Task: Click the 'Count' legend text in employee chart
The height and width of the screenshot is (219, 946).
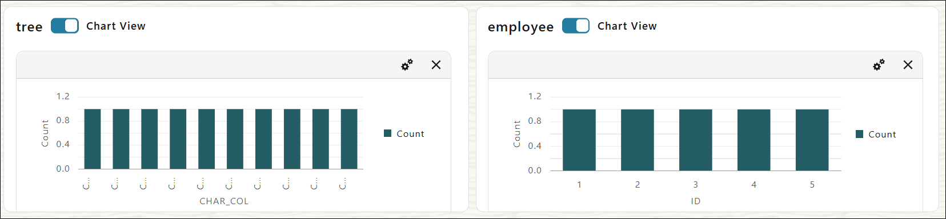Action: [882, 135]
